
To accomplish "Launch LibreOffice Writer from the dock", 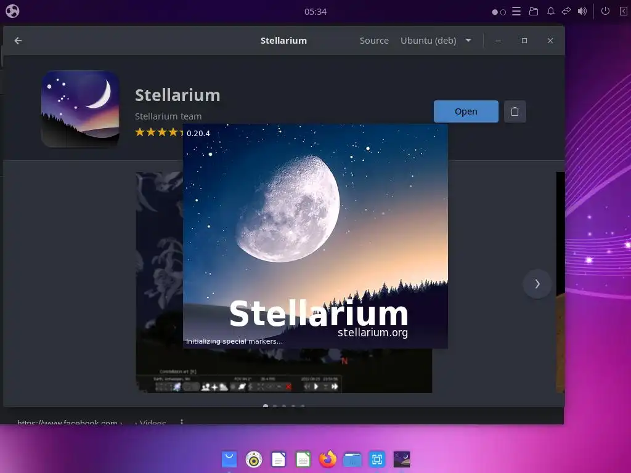I will (279, 459).
